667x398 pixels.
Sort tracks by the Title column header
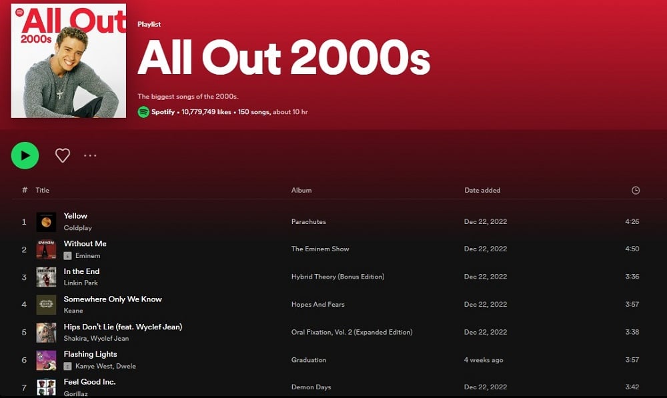43,190
